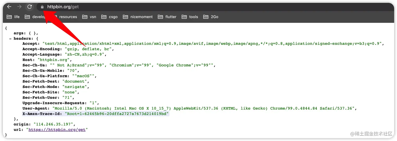This screenshot has height=141, width=397.
Task: Click the Upgrade-Insecure-Requests key
Action: pyautogui.click(x=54, y=103)
